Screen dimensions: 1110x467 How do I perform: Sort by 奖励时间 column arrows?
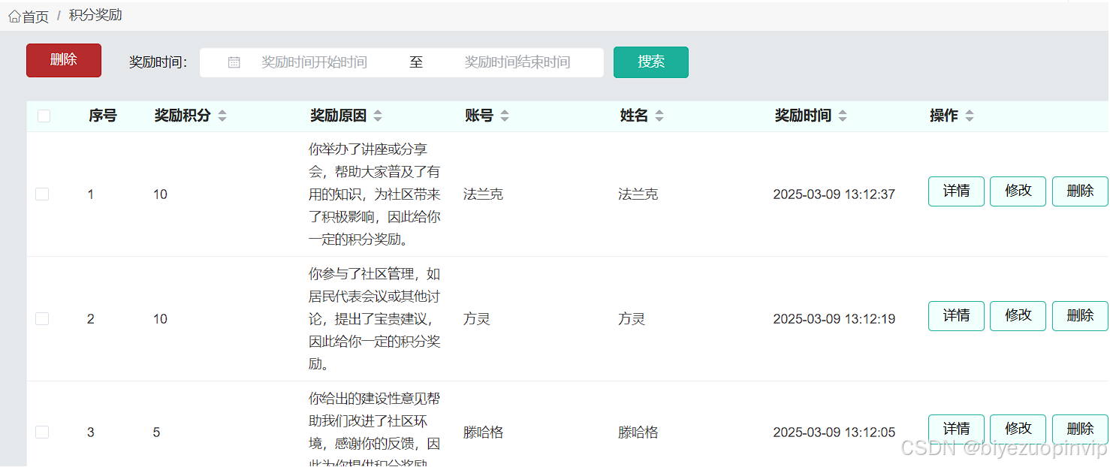click(843, 116)
